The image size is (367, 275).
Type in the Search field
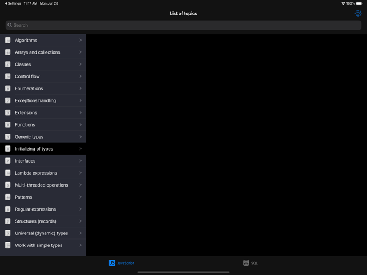pos(184,25)
